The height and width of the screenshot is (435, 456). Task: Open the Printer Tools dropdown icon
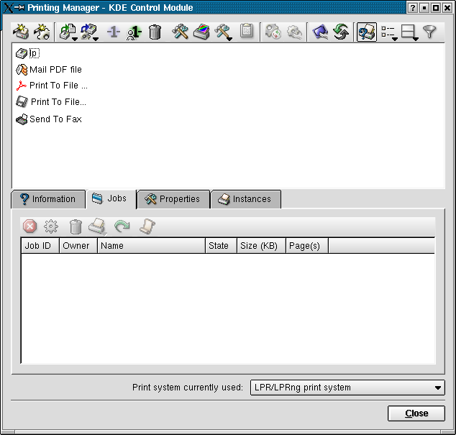click(x=224, y=32)
